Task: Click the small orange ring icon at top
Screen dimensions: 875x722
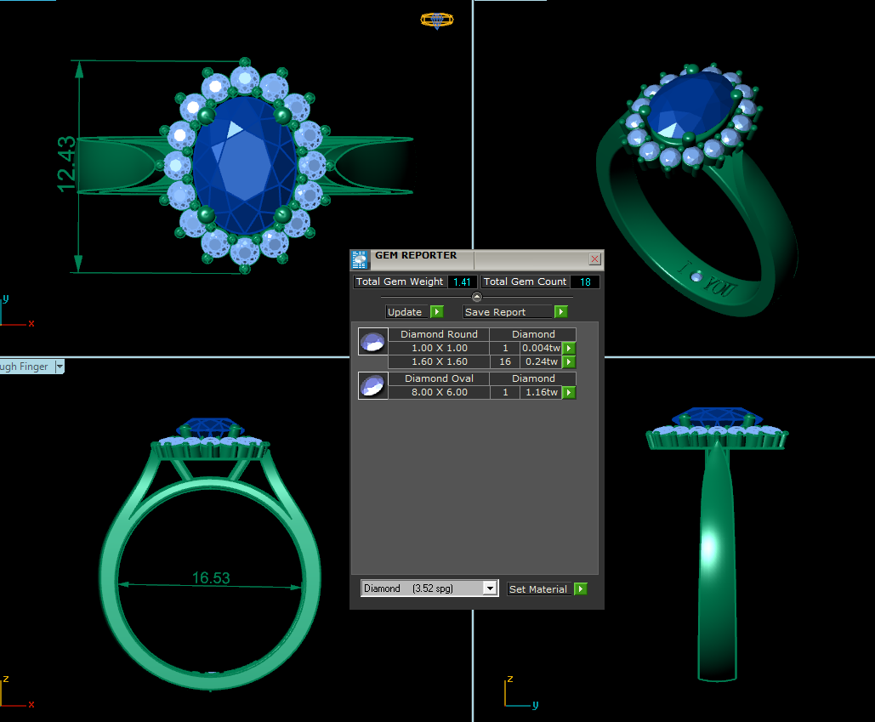Action: [437, 20]
